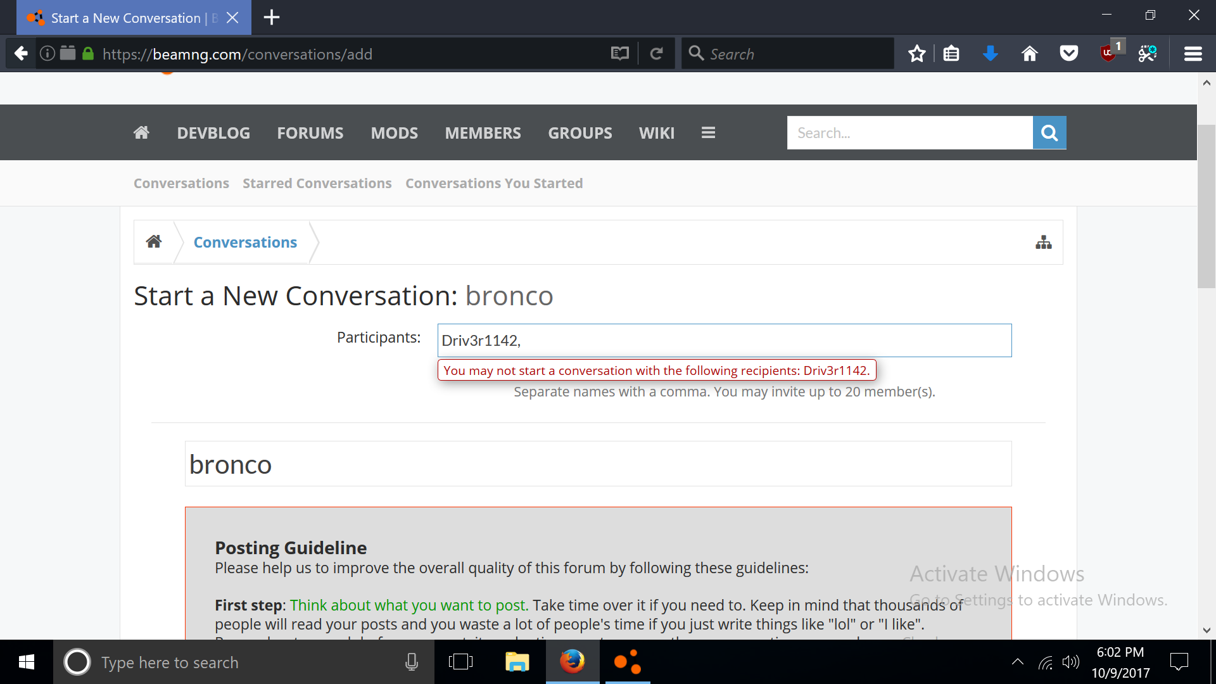
Task: Go to browser home page icon
Action: point(1030,54)
